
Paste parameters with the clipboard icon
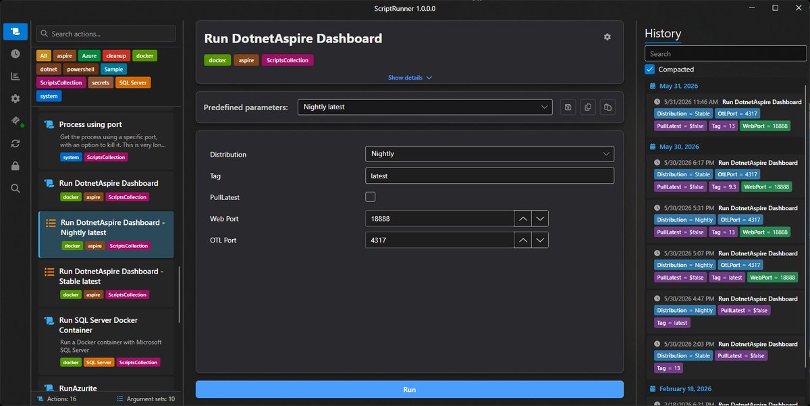pyautogui.click(x=607, y=107)
